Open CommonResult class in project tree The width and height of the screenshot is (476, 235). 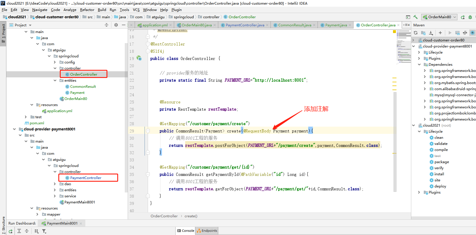click(83, 87)
